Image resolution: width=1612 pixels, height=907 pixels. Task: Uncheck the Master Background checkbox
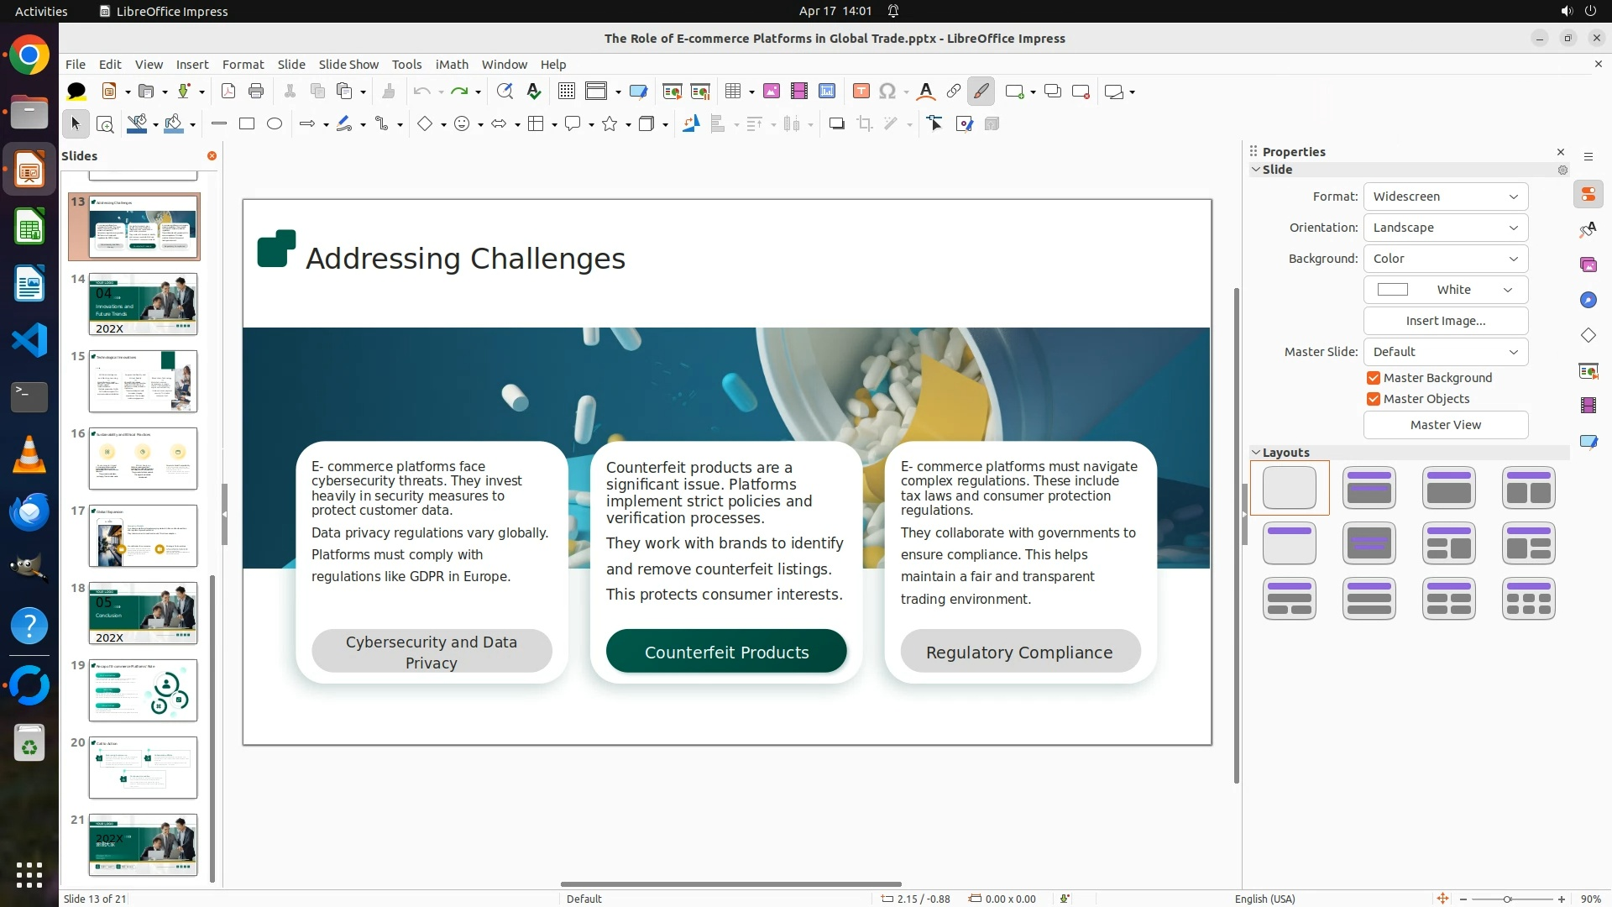[x=1374, y=378]
